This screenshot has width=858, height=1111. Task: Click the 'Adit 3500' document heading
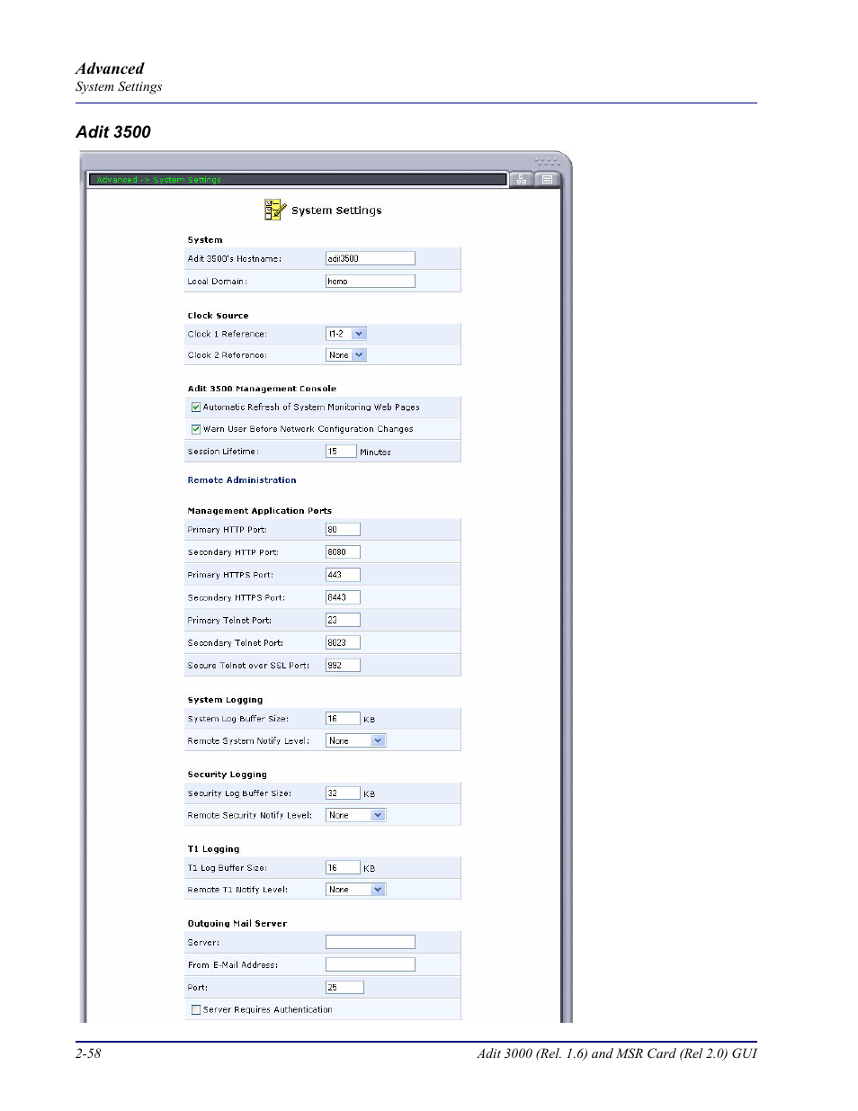[113, 132]
